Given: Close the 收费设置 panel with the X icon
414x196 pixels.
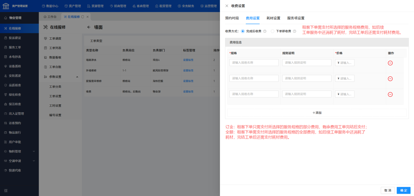Looking at the screenshot, I should coord(227,6).
